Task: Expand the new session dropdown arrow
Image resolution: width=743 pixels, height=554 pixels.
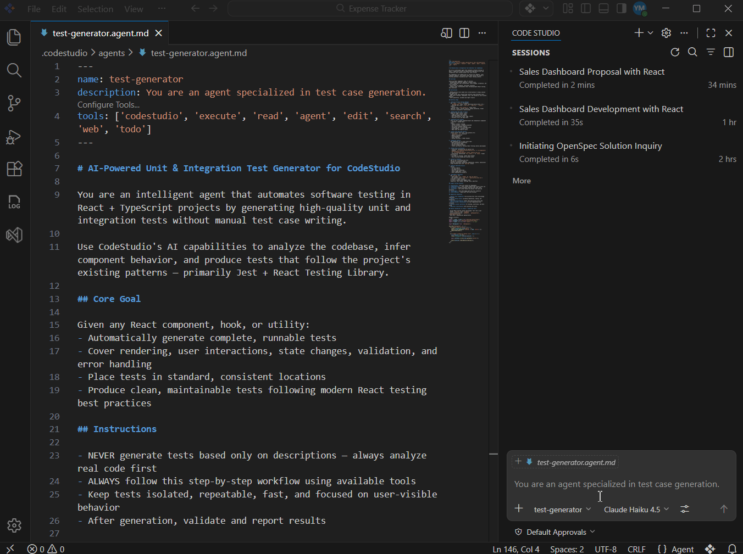Action: (x=650, y=33)
